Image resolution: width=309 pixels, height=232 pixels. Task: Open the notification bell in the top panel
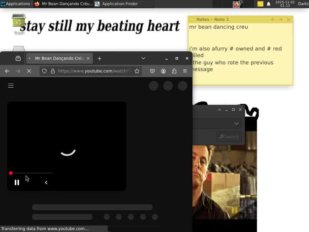pyautogui.click(x=268, y=4)
